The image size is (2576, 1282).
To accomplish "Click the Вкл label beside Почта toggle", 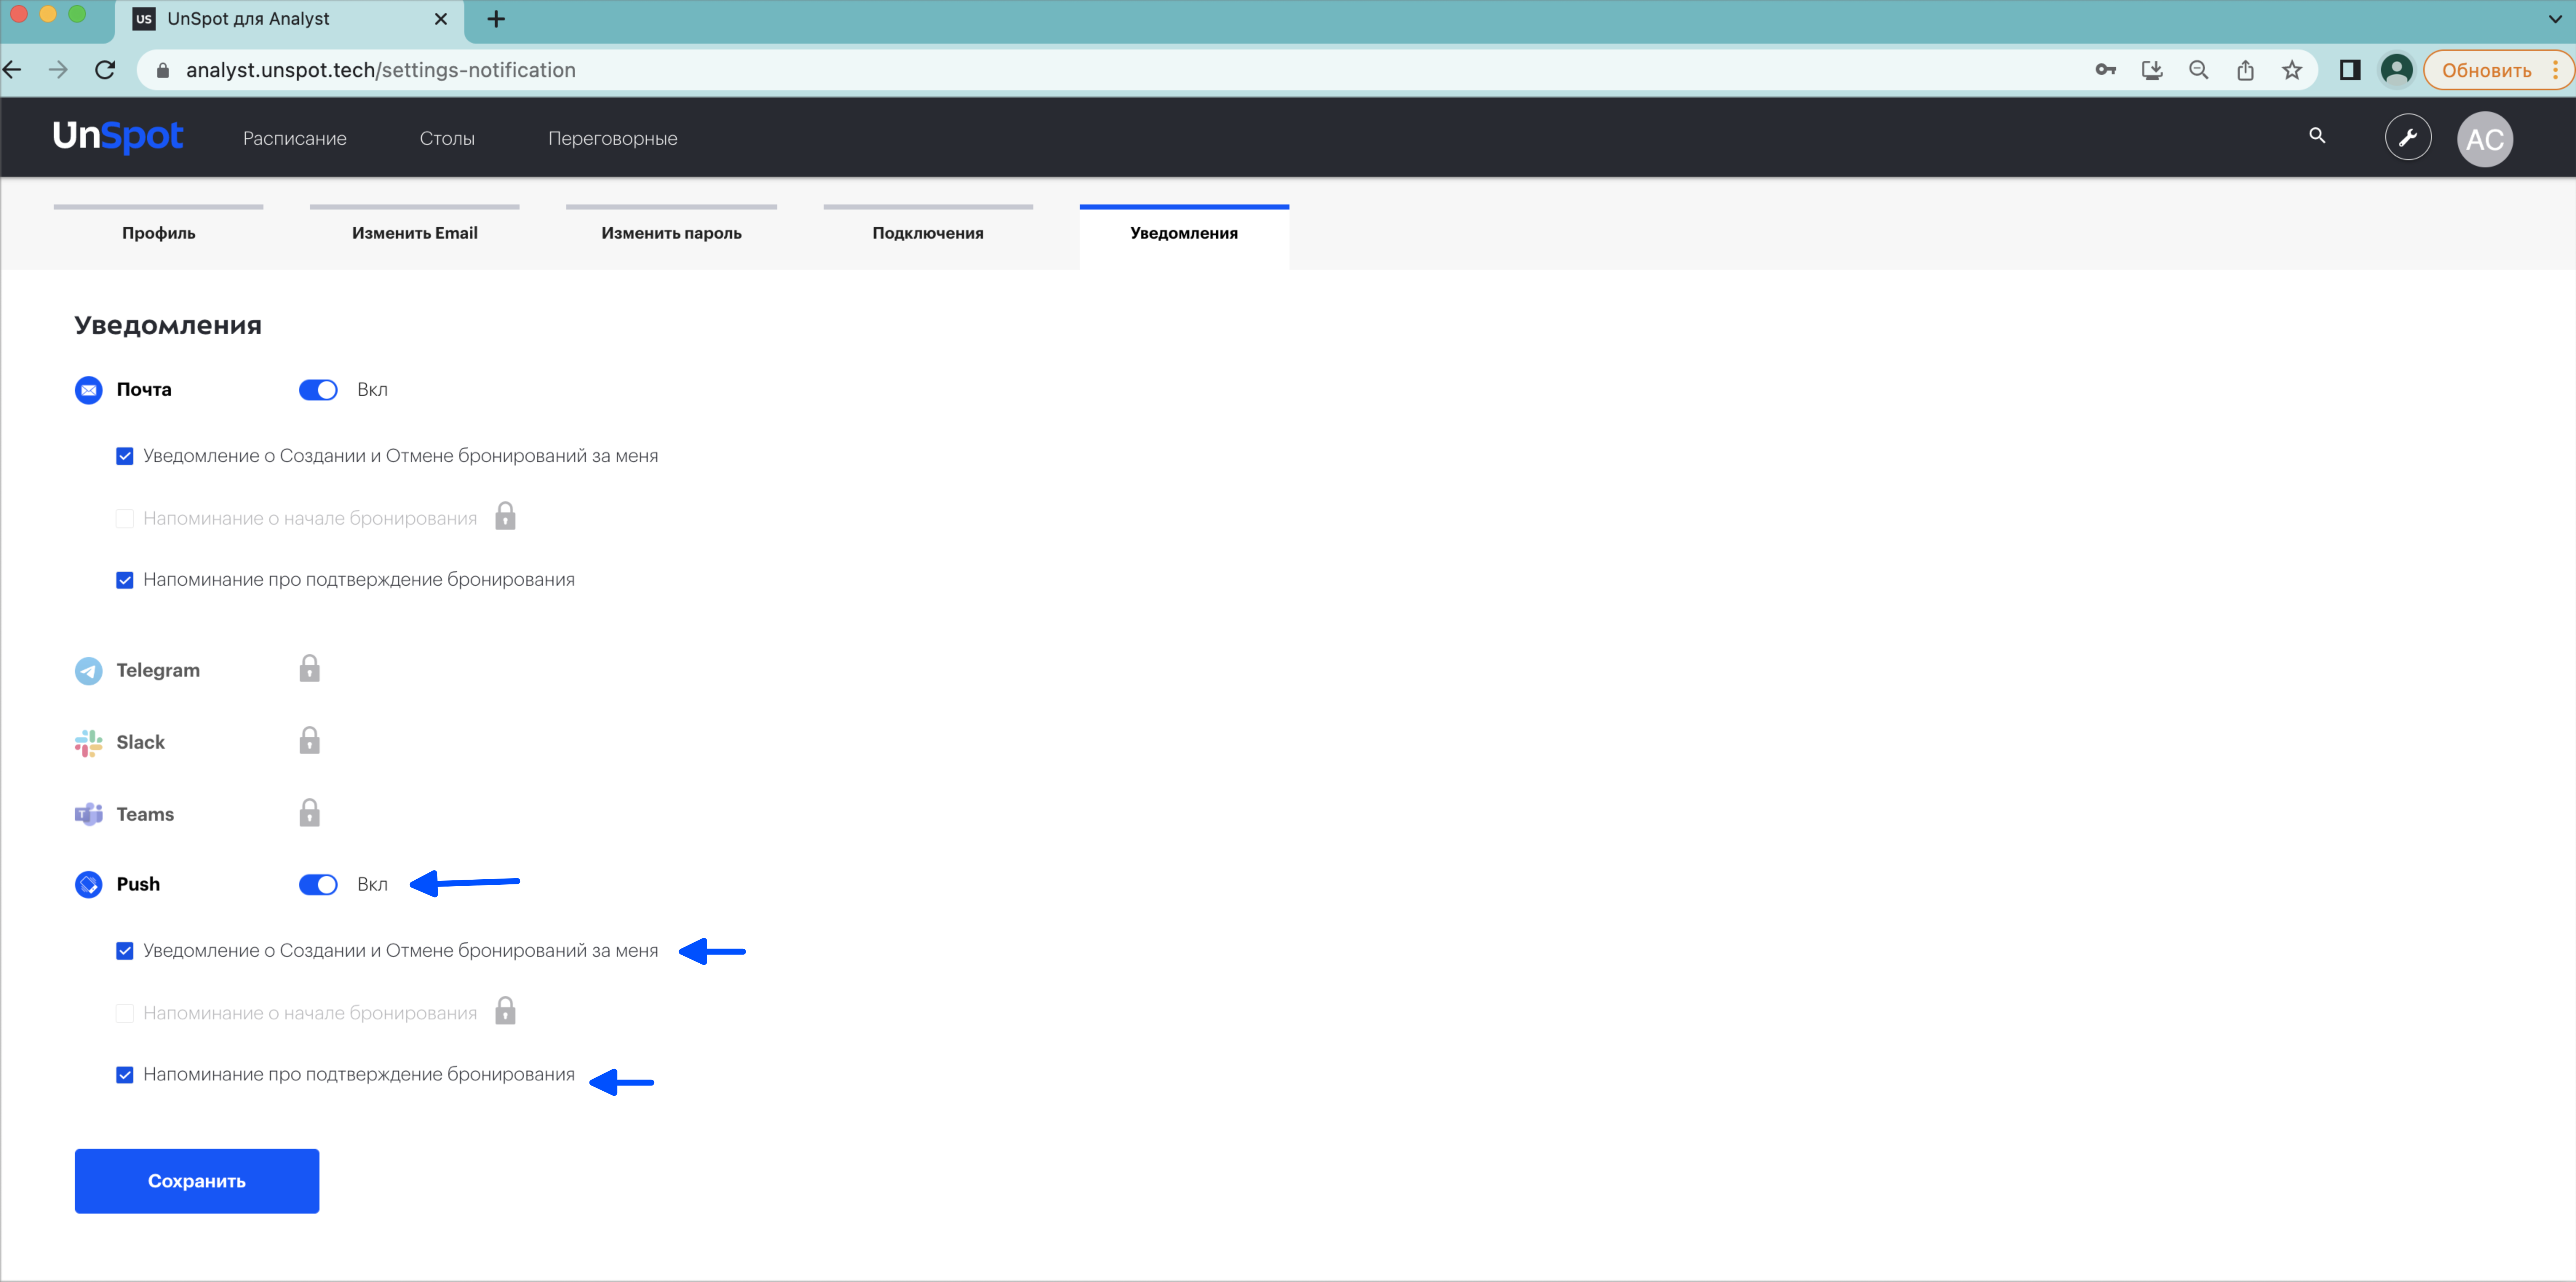I will [x=373, y=390].
